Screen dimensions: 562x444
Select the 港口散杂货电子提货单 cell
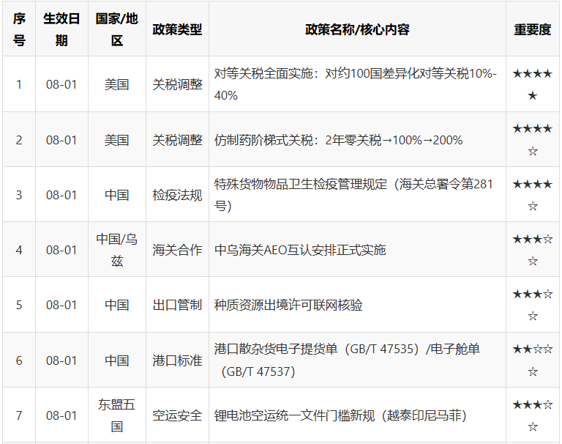[357, 360]
